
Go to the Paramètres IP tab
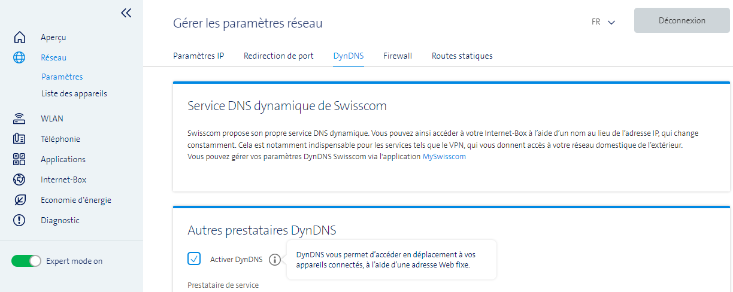(x=198, y=56)
